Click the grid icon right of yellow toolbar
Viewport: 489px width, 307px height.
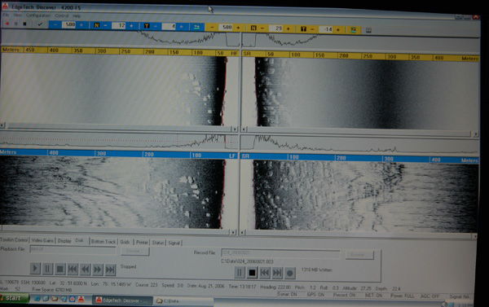(x=368, y=30)
